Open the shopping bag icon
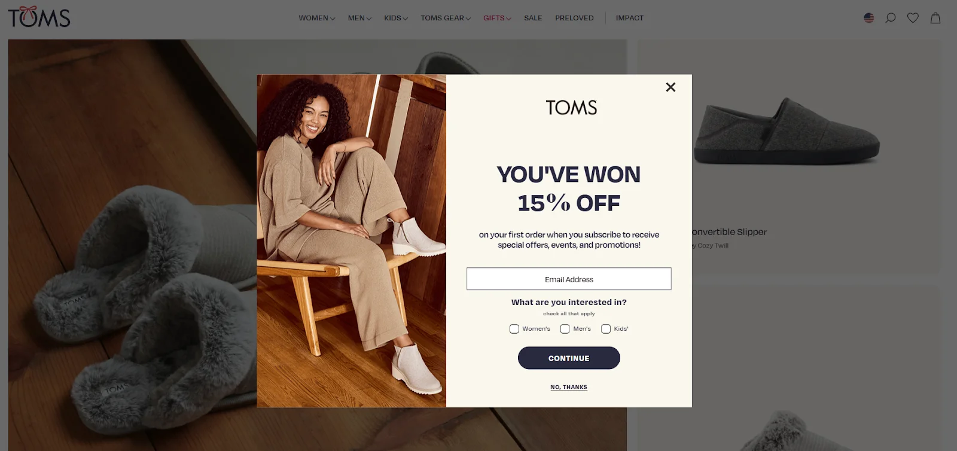Viewport: 957px width, 451px height. click(x=935, y=18)
